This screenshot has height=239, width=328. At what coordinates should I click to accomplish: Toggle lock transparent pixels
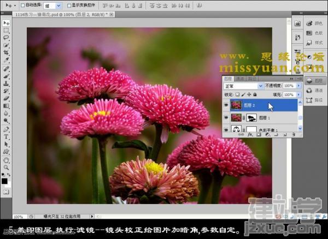coord(237,94)
